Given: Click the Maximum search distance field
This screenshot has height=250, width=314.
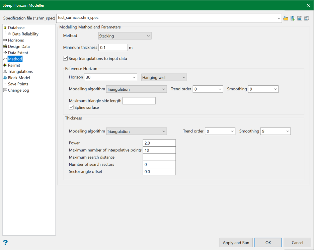Looking at the screenshot, I should pos(159,157).
